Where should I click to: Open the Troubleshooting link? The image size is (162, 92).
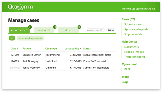coord(134,57)
